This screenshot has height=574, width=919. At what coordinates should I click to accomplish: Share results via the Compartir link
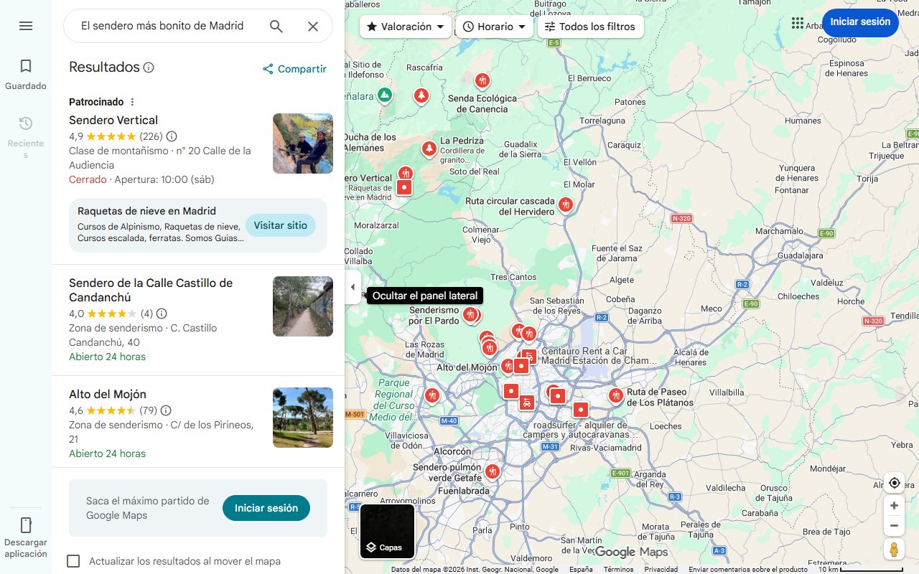[x=294, y=69]
